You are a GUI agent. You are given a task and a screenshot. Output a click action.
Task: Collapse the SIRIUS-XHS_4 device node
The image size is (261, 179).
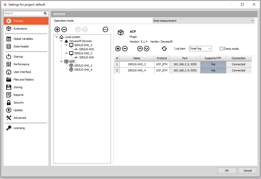[66, 45]
